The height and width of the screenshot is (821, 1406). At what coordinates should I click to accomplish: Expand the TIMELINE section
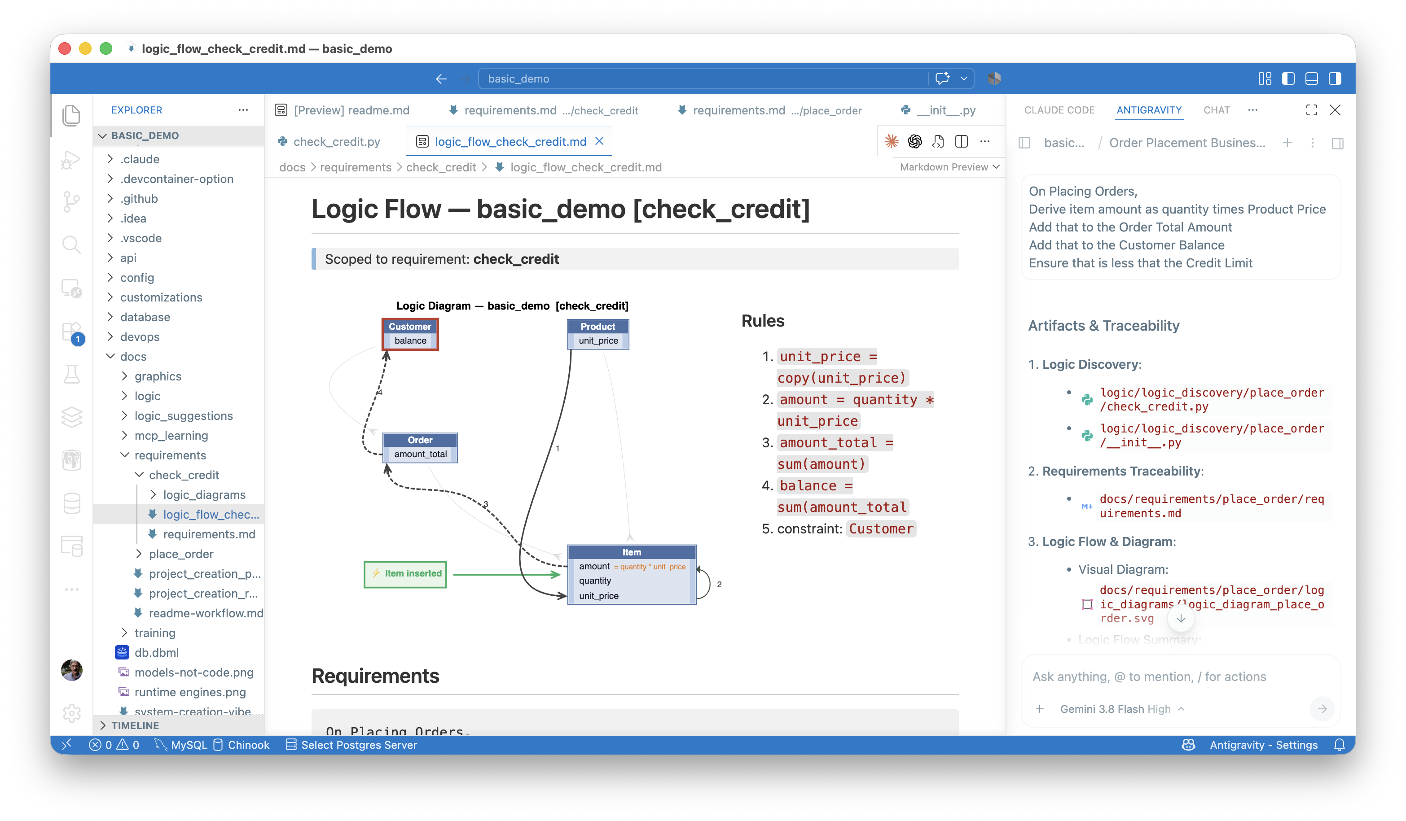coord(179,725)
